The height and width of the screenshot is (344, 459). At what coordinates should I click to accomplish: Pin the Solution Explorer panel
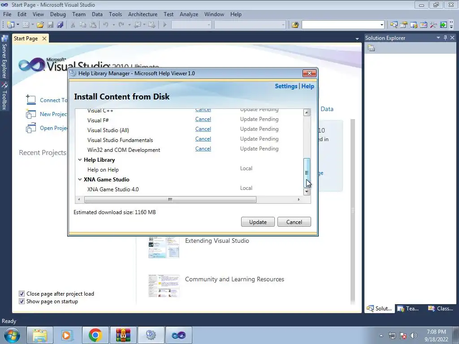pyautogui.click(x=445, y=38)
